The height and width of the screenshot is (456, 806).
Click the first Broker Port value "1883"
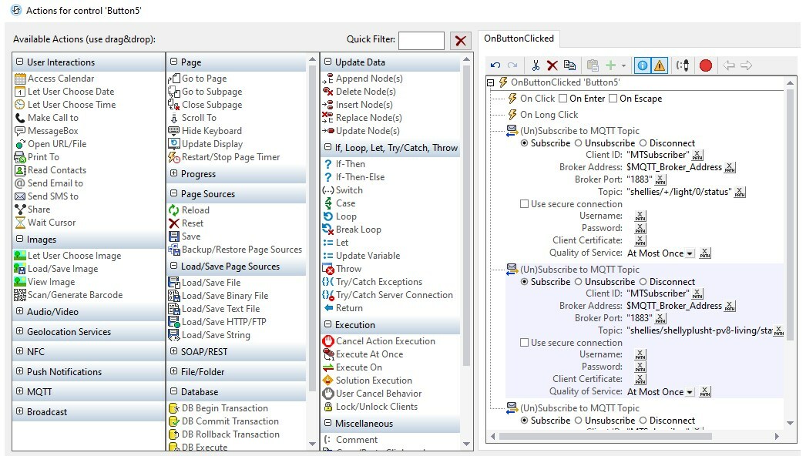639,180
